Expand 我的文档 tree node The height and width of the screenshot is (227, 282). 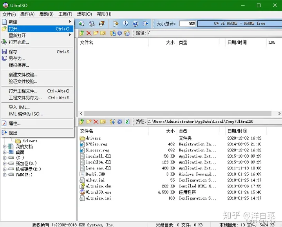[5, 147]
